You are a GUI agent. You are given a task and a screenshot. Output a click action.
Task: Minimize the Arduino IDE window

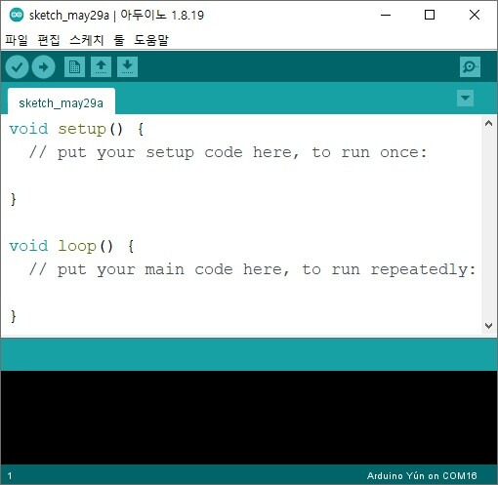click(386, 15)
